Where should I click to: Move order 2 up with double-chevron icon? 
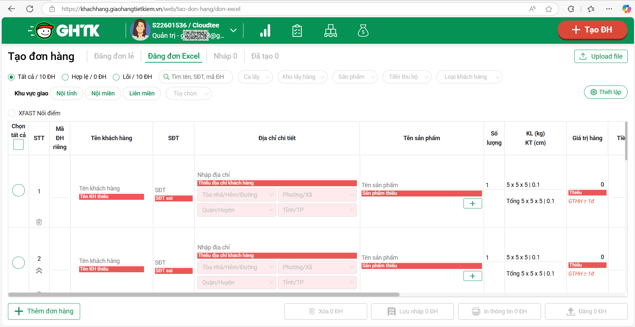[x=39, y=271]
